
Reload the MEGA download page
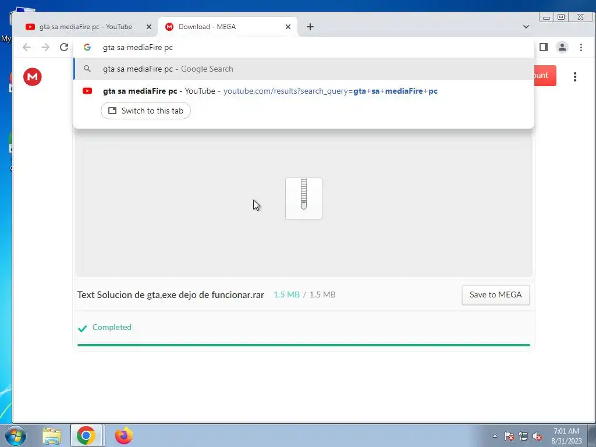pyautogui.click(x=64, y=47)
